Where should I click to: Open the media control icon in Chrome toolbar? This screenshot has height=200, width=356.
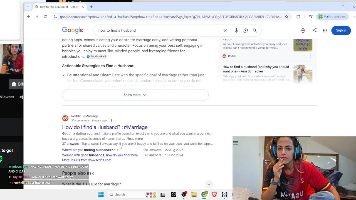[311, 17]
